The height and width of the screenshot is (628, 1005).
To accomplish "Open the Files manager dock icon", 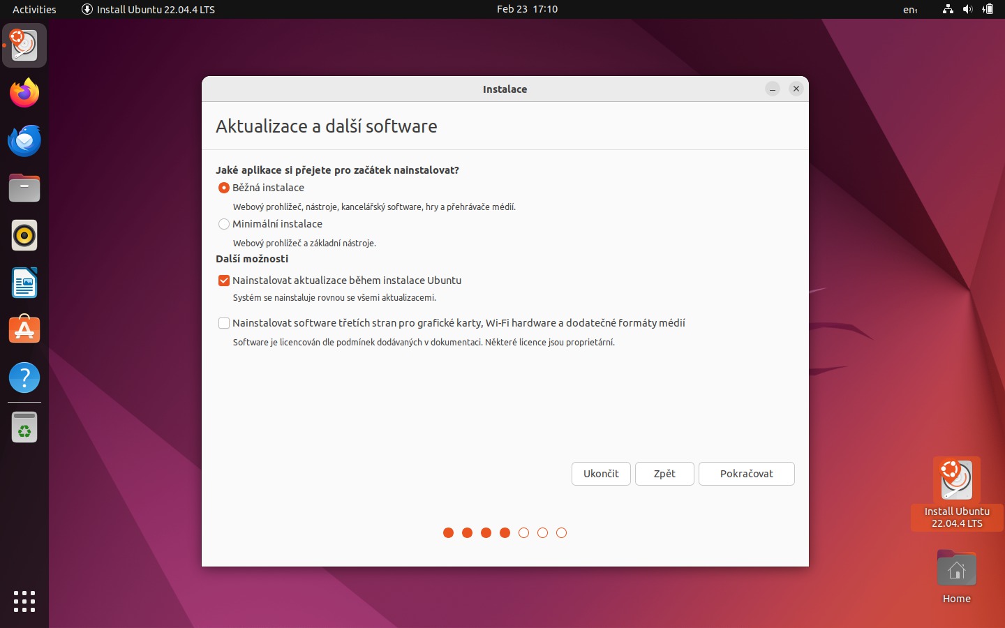I will (x=24, y=188).
